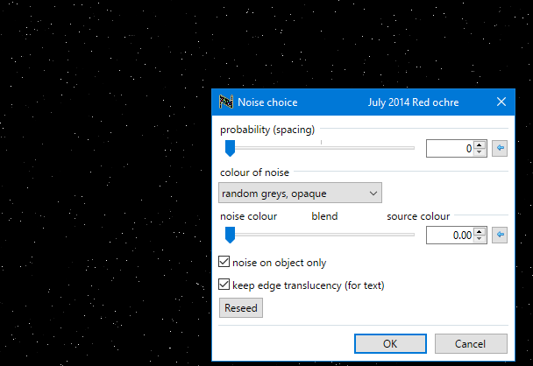The width and height of the screenshot is (533, 366).
Task: Close the Noise choice dialog window
Action: click(501, 102)
